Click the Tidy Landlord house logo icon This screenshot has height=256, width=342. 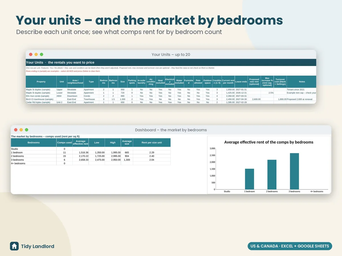pos(14,246)
